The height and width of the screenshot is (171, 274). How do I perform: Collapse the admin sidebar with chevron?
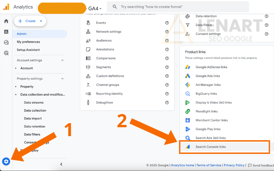tap(61, 164)
